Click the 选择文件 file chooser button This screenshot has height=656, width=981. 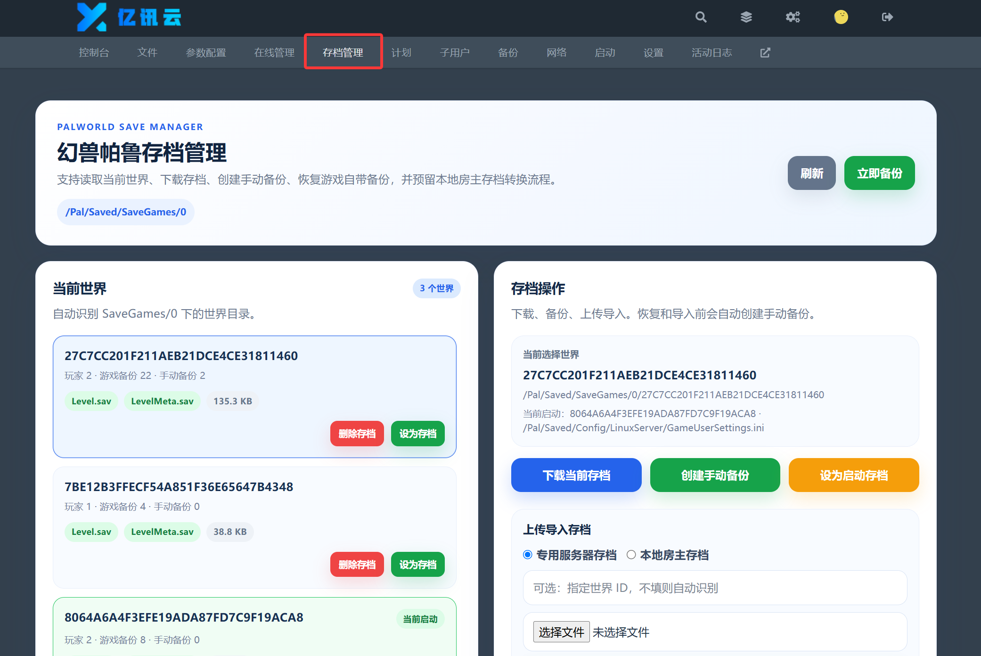coord(561,632)
